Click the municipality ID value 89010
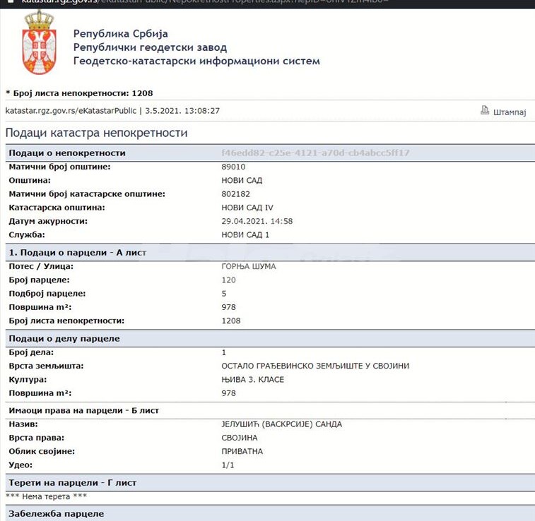 tap(233, 167)
